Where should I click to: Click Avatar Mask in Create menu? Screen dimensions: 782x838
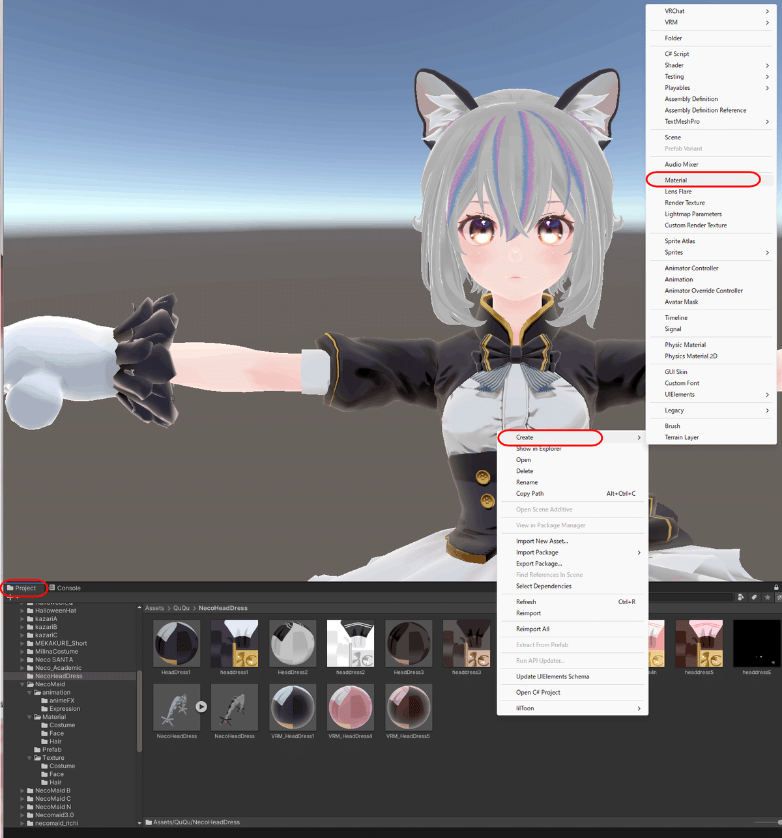(711, 302)
